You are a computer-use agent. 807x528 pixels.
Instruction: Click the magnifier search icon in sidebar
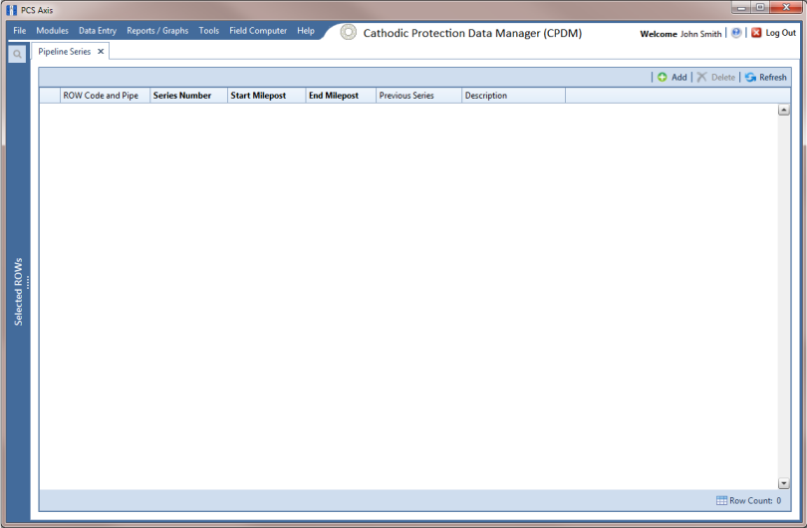pyautogui.click(x=17, y=54)
